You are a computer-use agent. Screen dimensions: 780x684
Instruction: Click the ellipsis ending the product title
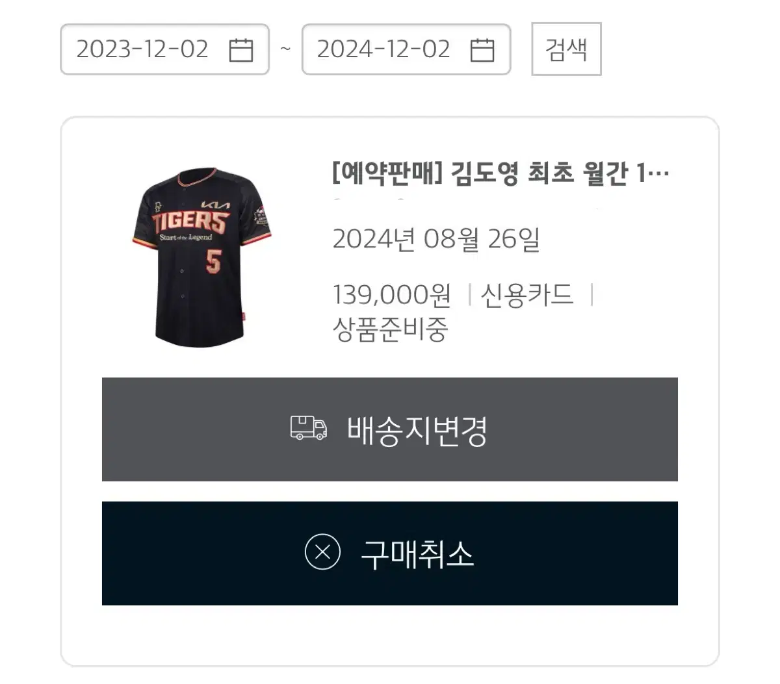point(658,175)
